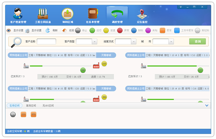Open 卸料区域 unloading area module
This screenshot has height=139, width=216.
pos(68,15)
